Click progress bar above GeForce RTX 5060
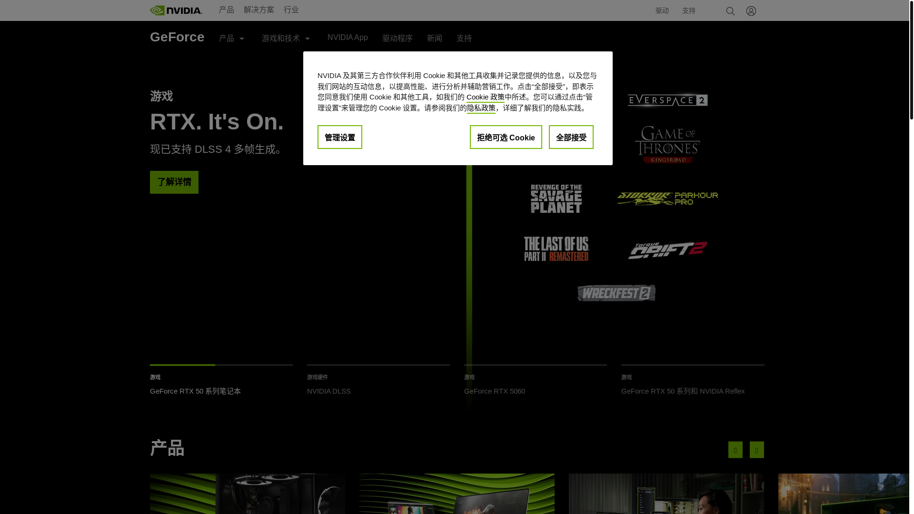Screen dimensions: 914x514 [536, 365]
